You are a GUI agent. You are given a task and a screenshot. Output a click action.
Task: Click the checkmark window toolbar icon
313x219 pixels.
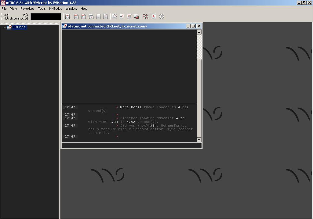click(x=91, y=16)
